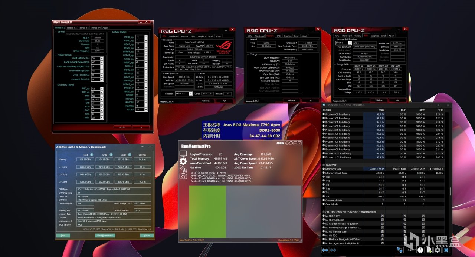Viewport: 475px width, 257px height.
Task: Open tRFC dropdown in Secondary Timings
Action: (x=102, y=96)
